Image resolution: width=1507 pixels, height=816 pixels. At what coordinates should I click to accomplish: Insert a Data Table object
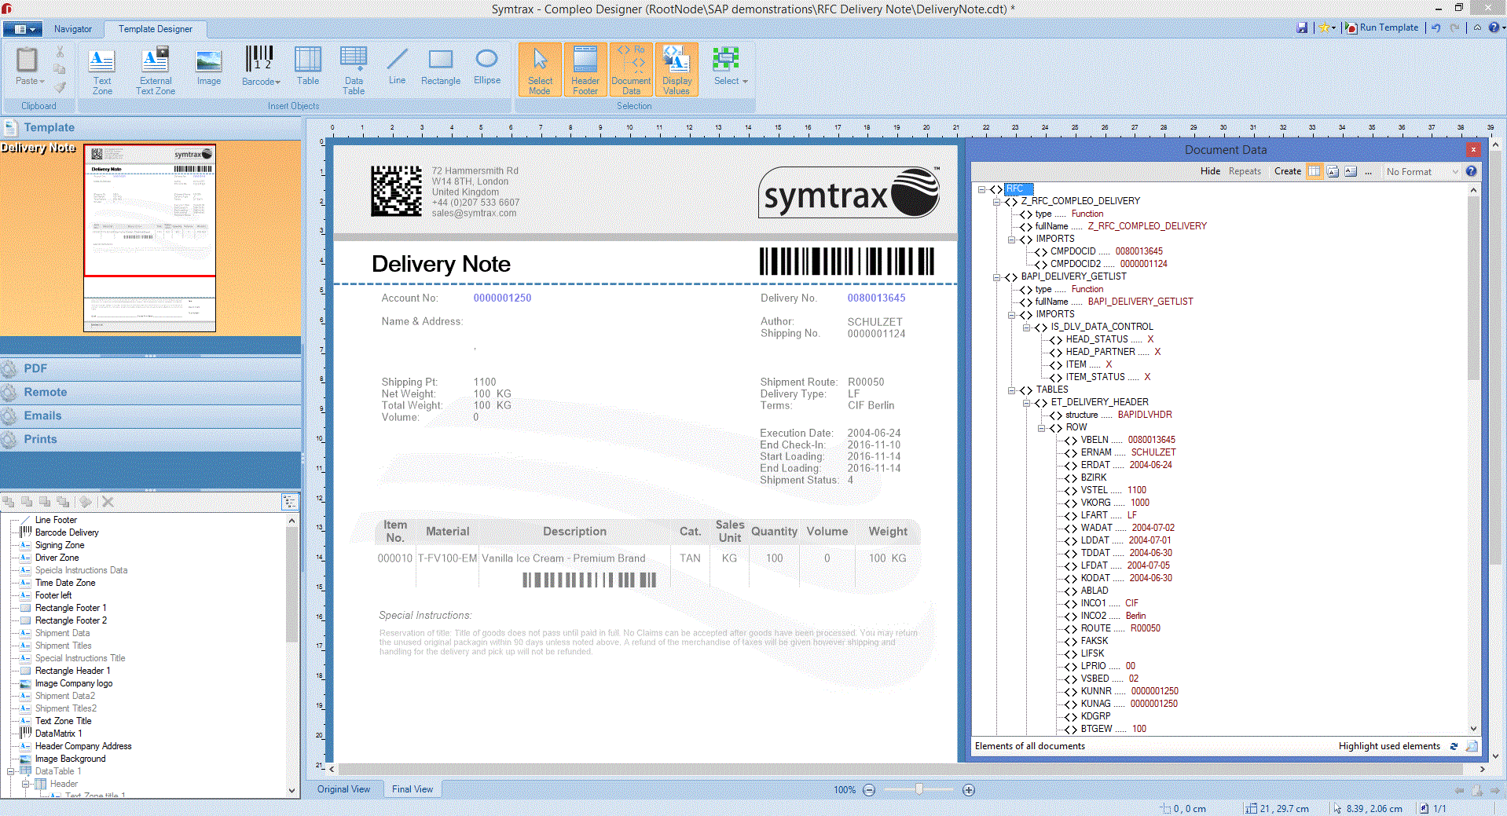pyautogui.click(x=354, y=70)
